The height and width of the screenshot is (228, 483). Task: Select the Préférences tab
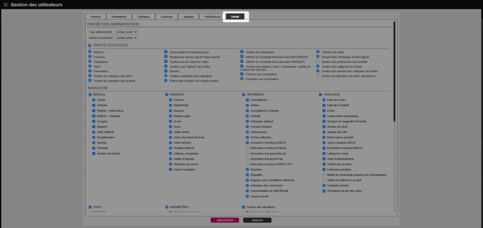[x=212, y=16]
